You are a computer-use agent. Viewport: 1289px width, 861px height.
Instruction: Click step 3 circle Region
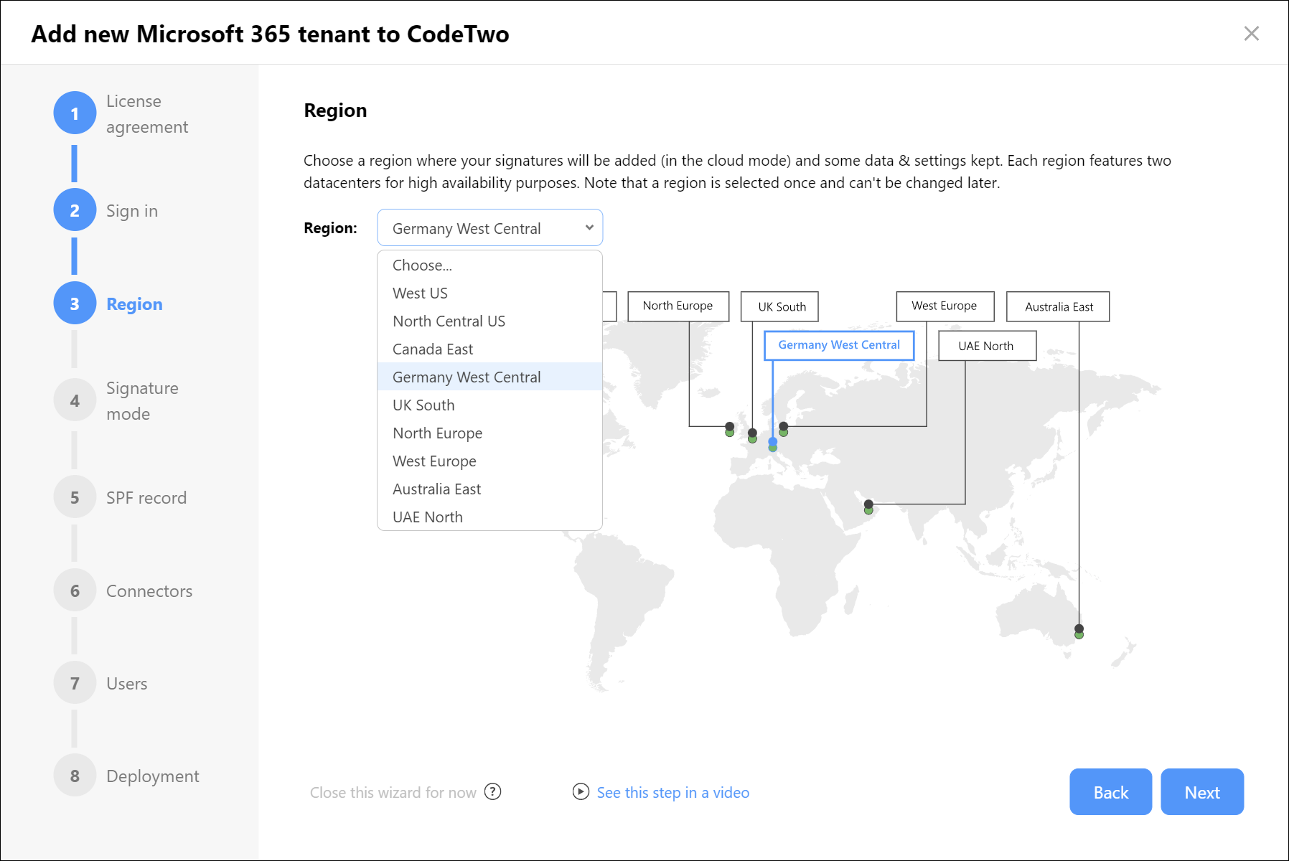click(x=75, y=304)
